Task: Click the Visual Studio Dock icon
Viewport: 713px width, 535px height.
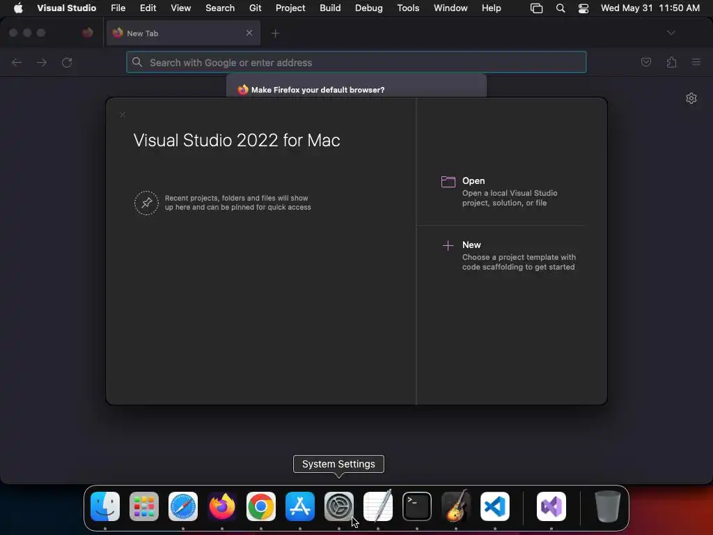Action: pyautogui.click(x=551, y=506)
